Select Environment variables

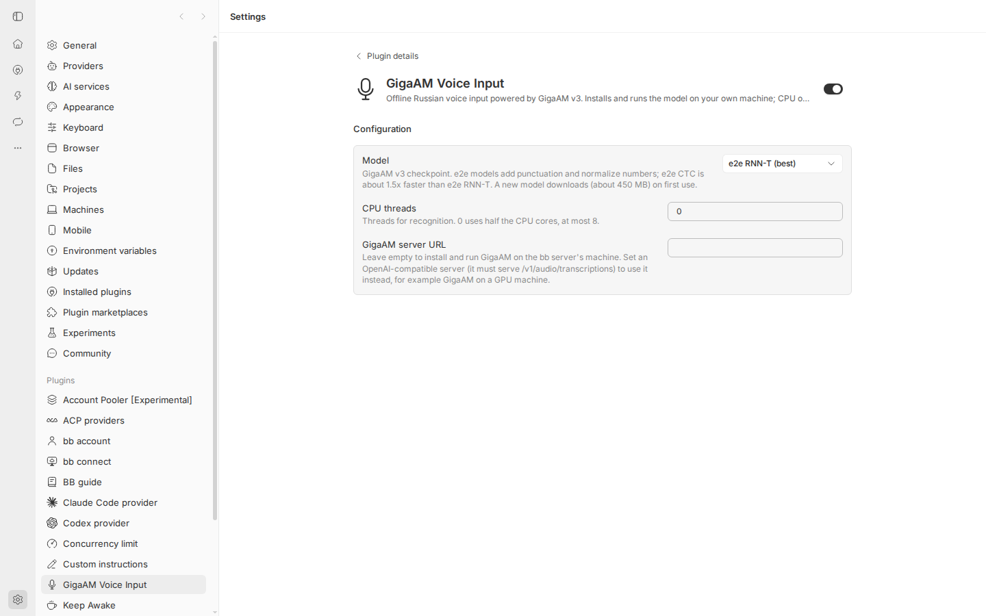point(123,251)
